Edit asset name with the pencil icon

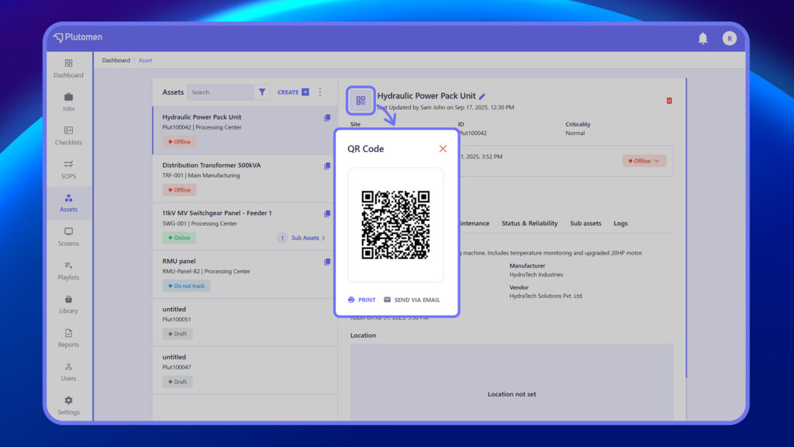[482, 96]
